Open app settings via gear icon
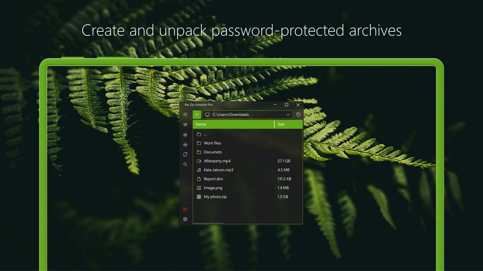The image size is (483, 271). [x=185, y=219]
